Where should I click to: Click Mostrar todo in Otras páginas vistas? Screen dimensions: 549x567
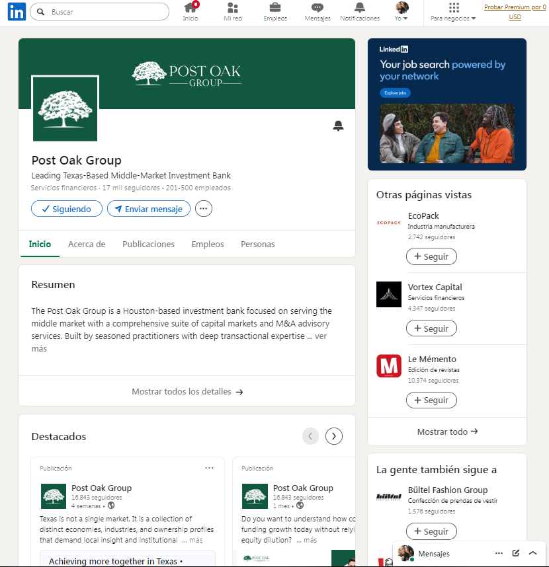tap(447, 432)
